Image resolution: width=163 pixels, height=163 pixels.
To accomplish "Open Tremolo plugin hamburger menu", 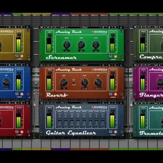I will [x=135, y=103].
